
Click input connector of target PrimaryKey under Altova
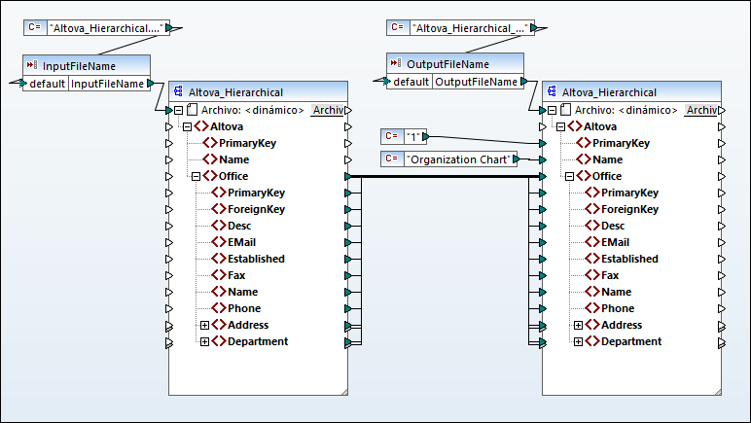(x=542, y=143)
